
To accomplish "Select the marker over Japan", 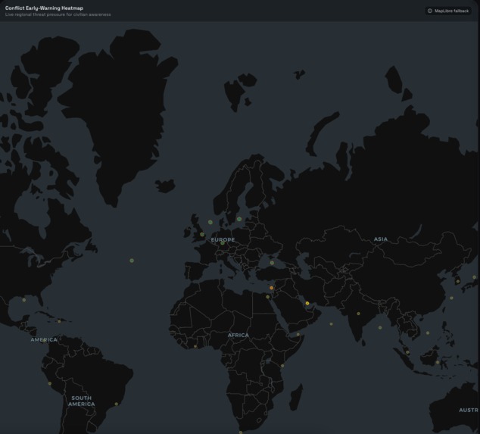I will click(x=474, y=277).
